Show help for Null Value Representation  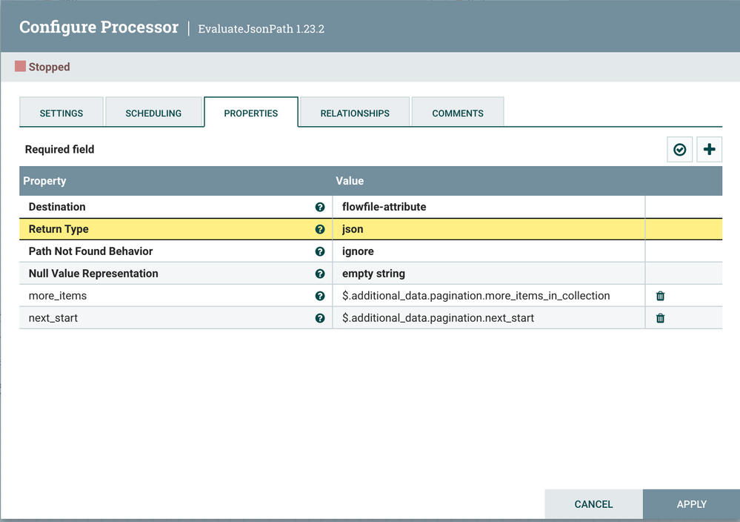[320, 274]
